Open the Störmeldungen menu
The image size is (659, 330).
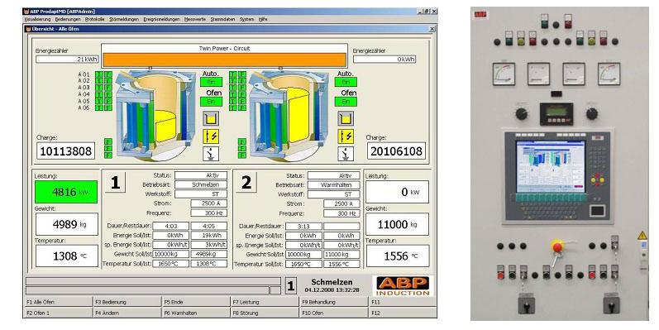click(124, 19)
